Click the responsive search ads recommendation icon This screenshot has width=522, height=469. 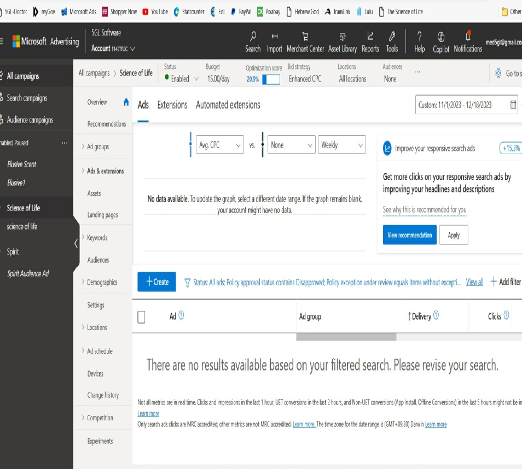pyautogui.click(x=387, y=148)
